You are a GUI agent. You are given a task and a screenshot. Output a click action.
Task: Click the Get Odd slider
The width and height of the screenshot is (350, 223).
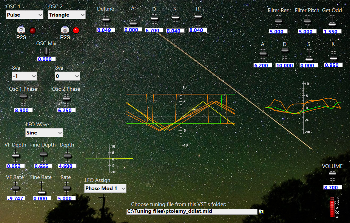(332, 21)
